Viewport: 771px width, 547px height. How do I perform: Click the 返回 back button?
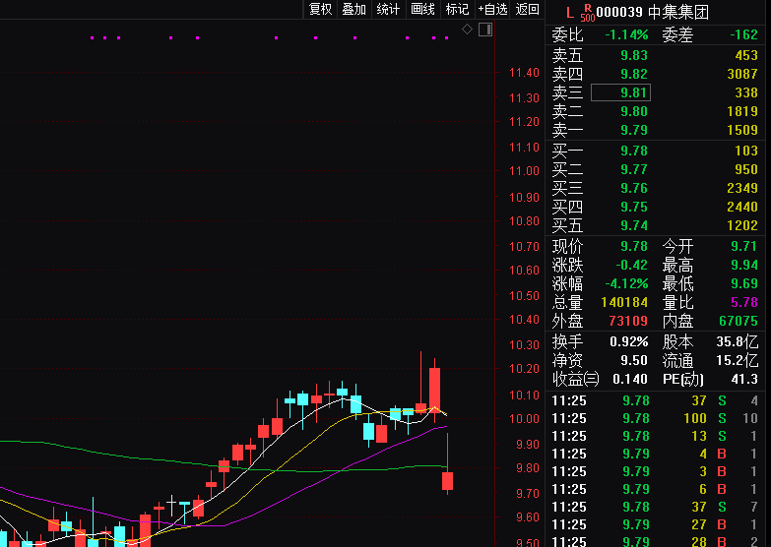point(528,9)
